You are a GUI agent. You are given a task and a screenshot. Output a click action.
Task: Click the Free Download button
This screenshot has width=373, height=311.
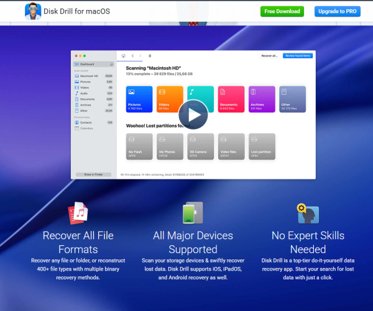point(282,11)
